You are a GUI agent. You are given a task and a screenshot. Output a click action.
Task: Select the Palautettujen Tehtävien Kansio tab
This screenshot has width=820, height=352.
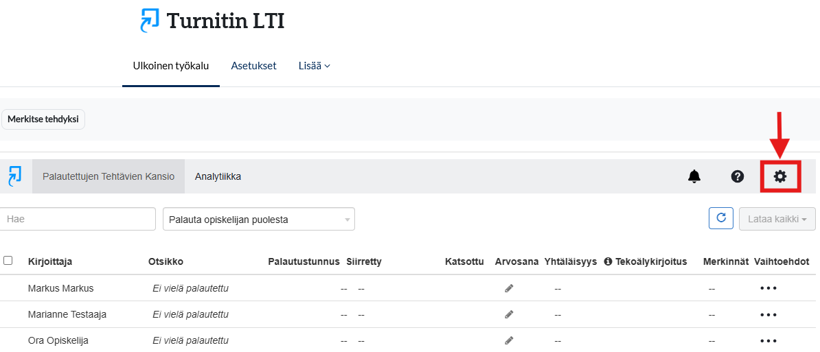point(109,176)
